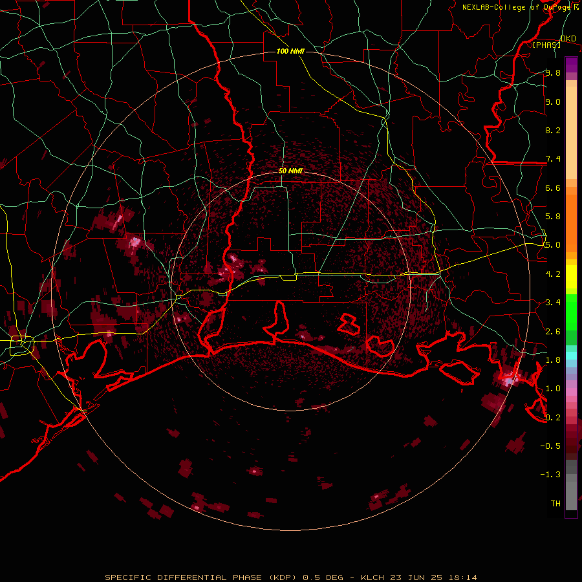Click the 9.0 value on the color scale
Screen dimensions: 582x582
click(553, 102)
